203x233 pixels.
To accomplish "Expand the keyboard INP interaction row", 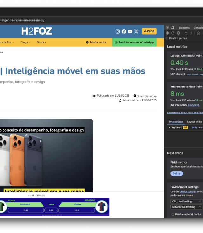I will (x=169, y=127).
